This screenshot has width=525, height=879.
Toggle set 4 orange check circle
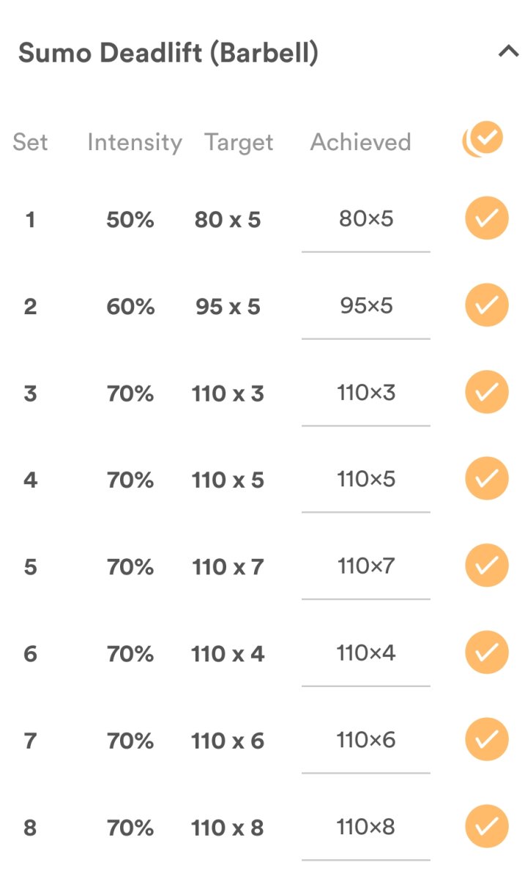pos(486,478)
